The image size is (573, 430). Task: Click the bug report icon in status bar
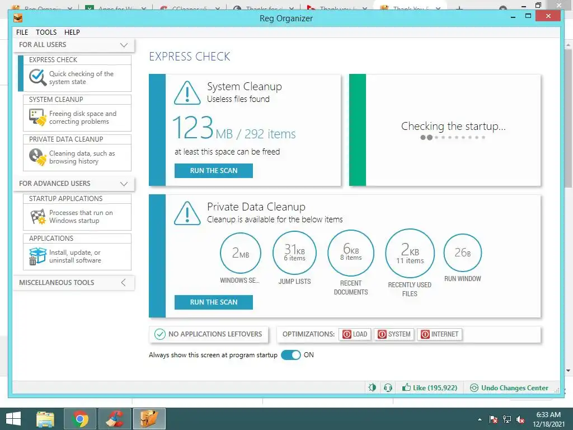[372, 387]
